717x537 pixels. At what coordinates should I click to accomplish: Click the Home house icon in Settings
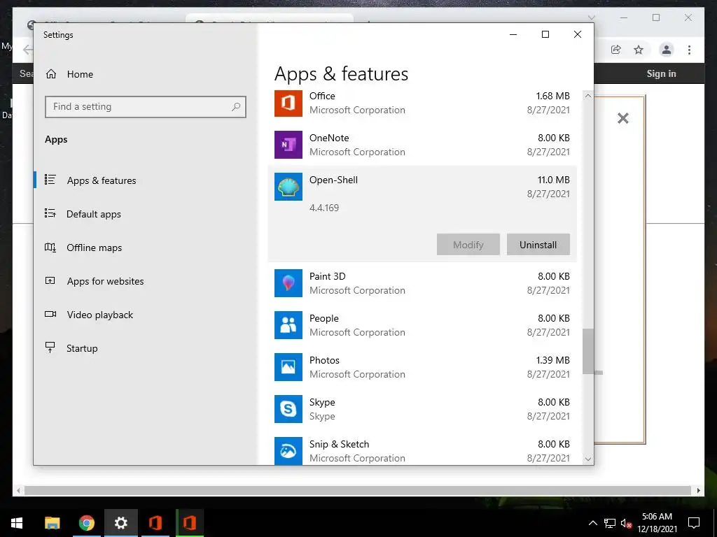tap(50, 74)
